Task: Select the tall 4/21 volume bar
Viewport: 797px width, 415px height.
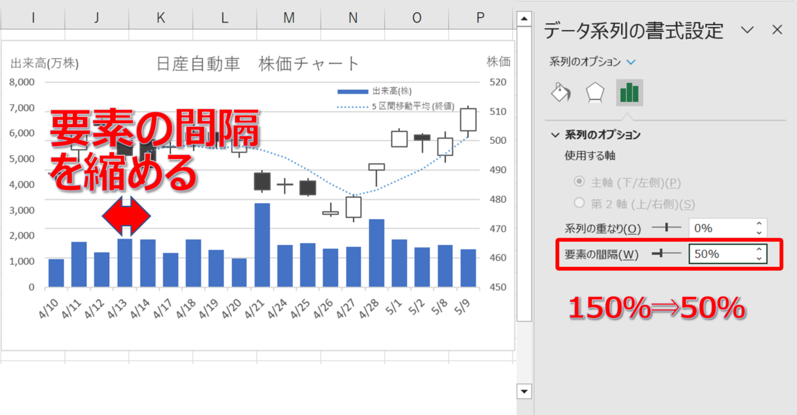Action: pos(262,245)
